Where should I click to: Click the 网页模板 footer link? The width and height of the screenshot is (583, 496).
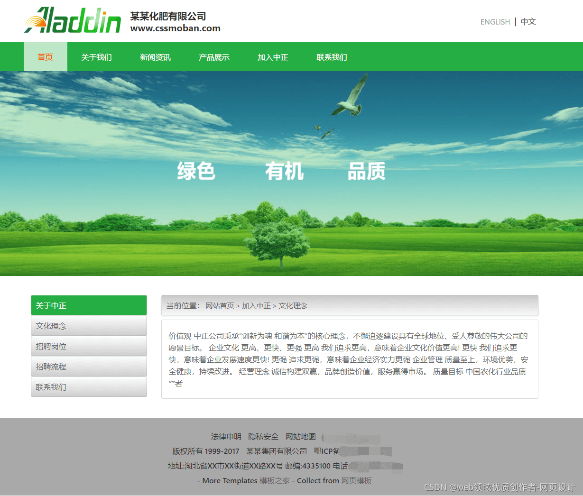pos(356,480)
